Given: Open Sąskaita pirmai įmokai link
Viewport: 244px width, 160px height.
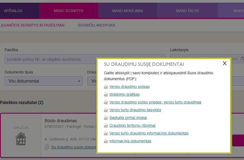Looking at the screenshot, I should point(128,118).
